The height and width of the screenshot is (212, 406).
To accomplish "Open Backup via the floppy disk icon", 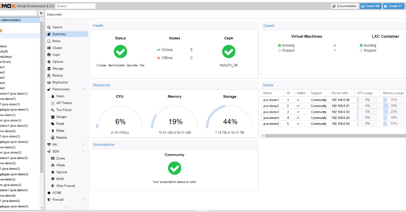I will tap(49, 76).
